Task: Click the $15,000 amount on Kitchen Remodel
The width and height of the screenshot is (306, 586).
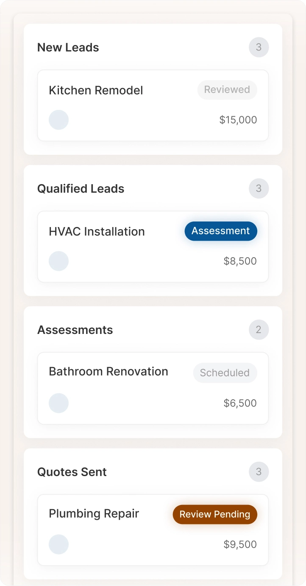Action: click(238, 120)
